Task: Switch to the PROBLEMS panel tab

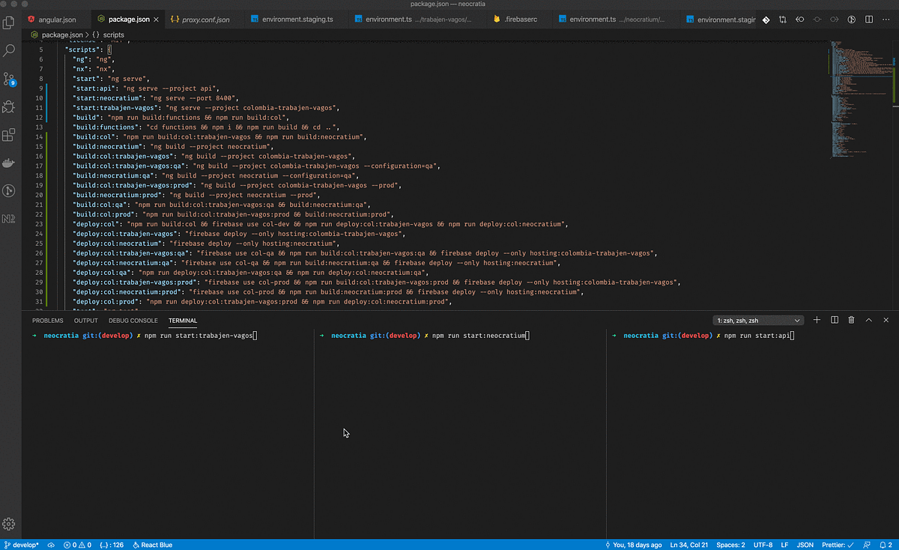Action: (47, 321)
